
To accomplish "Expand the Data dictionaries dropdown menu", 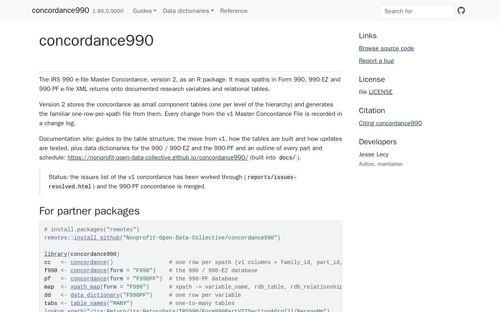I will 188,11.
